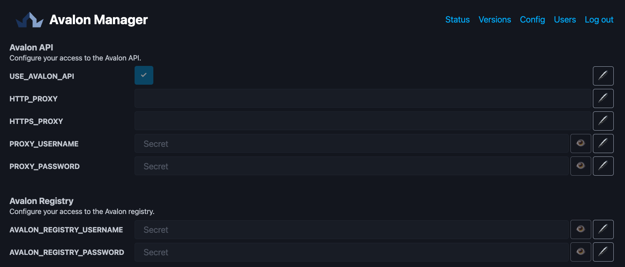Open the Config navigation link
This screenshot has height=267, width=625.
pos(532,20)
